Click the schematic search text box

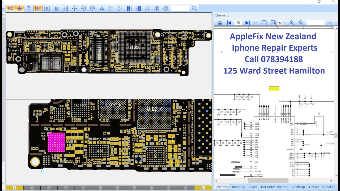315,23
